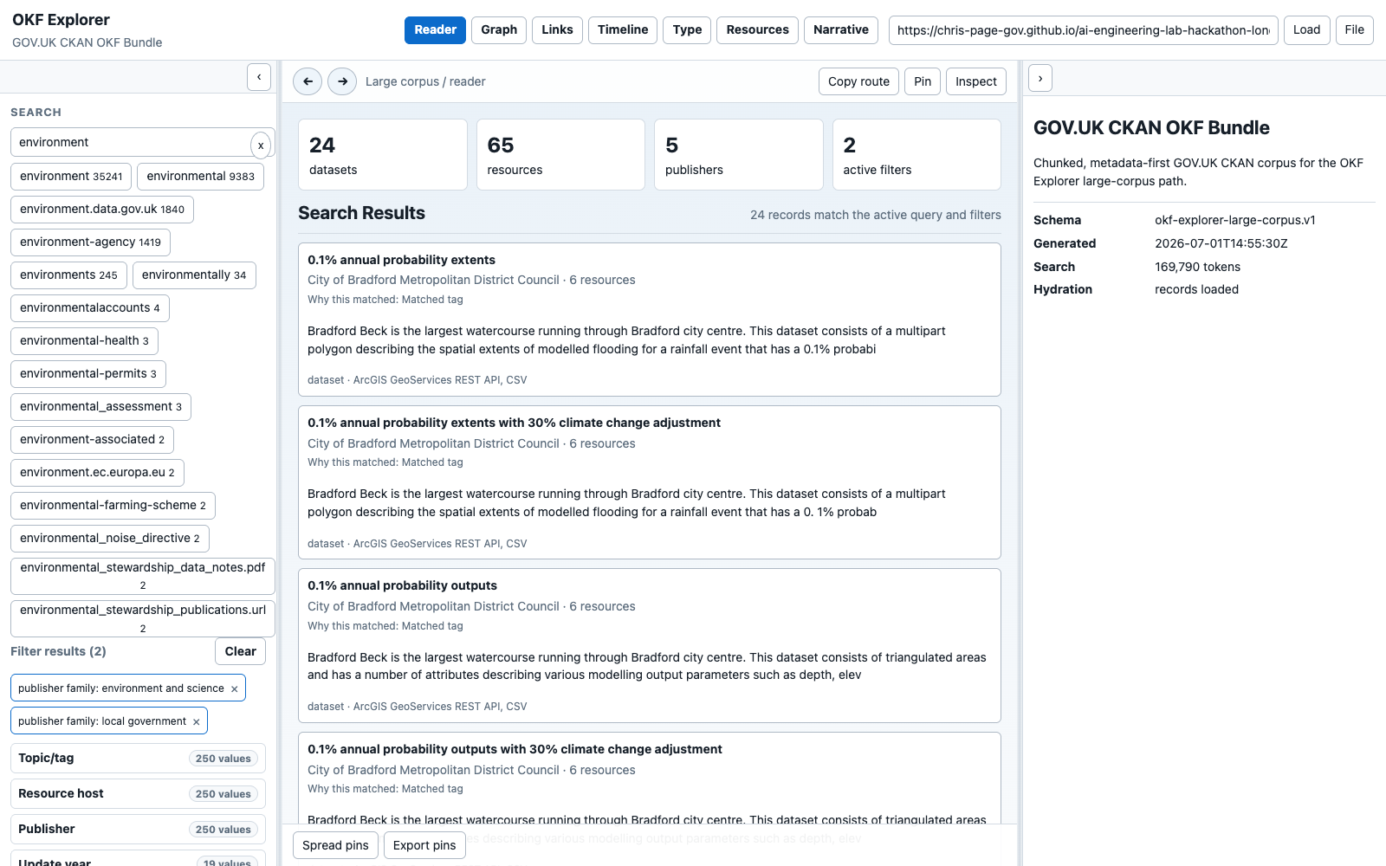This screenshot has width=1386, height=866.
Task: Select the environment.ec.europa.eu suggestion
Action: click(x=97, y=473)
